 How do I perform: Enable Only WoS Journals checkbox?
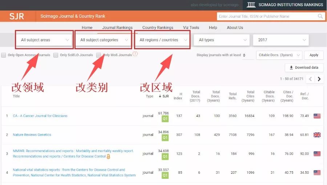98,55
